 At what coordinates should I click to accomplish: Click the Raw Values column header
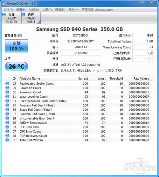(x=137, y=78)
